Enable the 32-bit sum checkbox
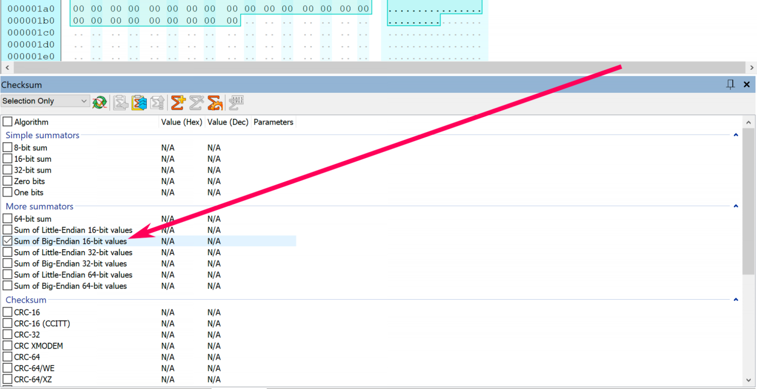The height and width of the screenshot is (389, 757). tap(8, 170)
